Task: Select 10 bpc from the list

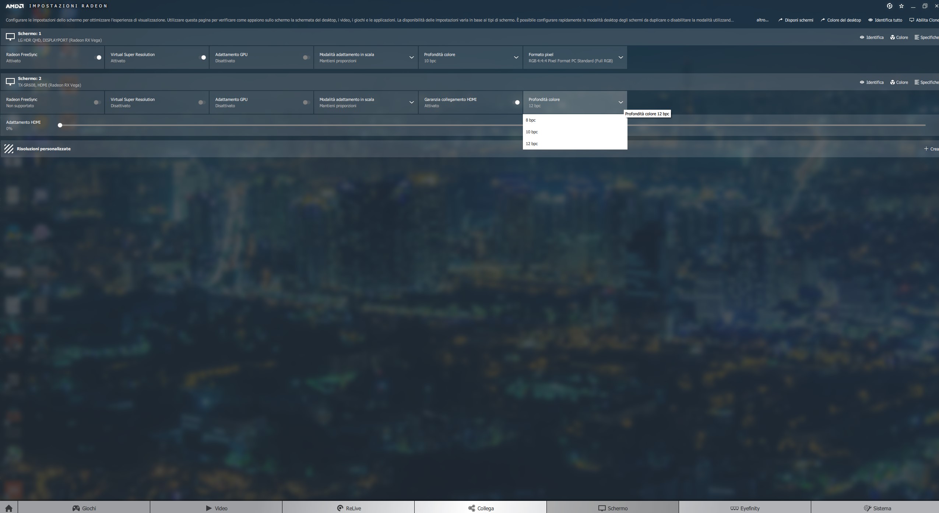Action: tap(532, 132)
